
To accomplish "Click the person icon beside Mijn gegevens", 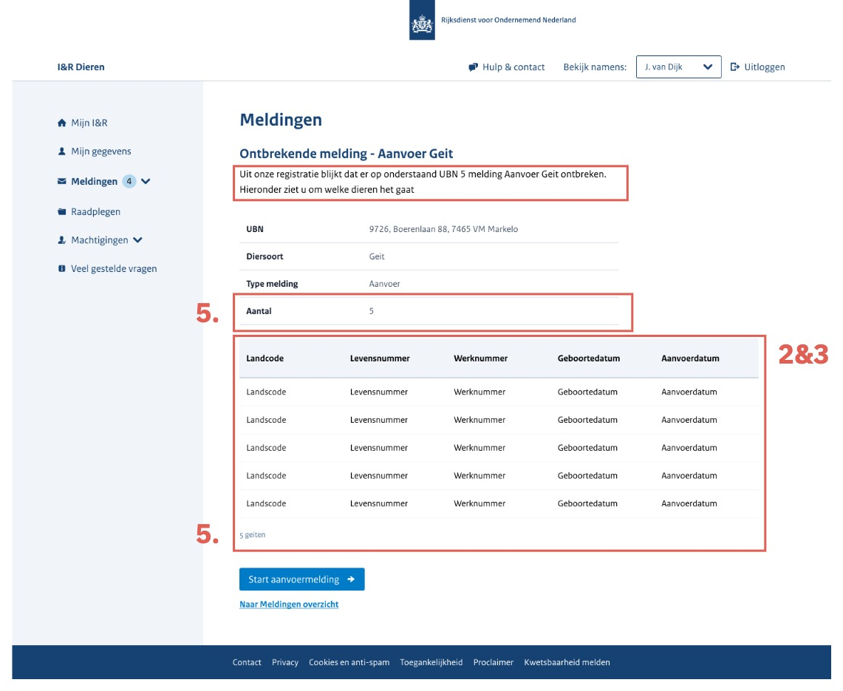I will pos(62,152).
